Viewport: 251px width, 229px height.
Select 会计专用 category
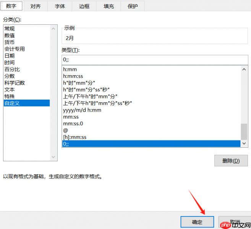27,49
